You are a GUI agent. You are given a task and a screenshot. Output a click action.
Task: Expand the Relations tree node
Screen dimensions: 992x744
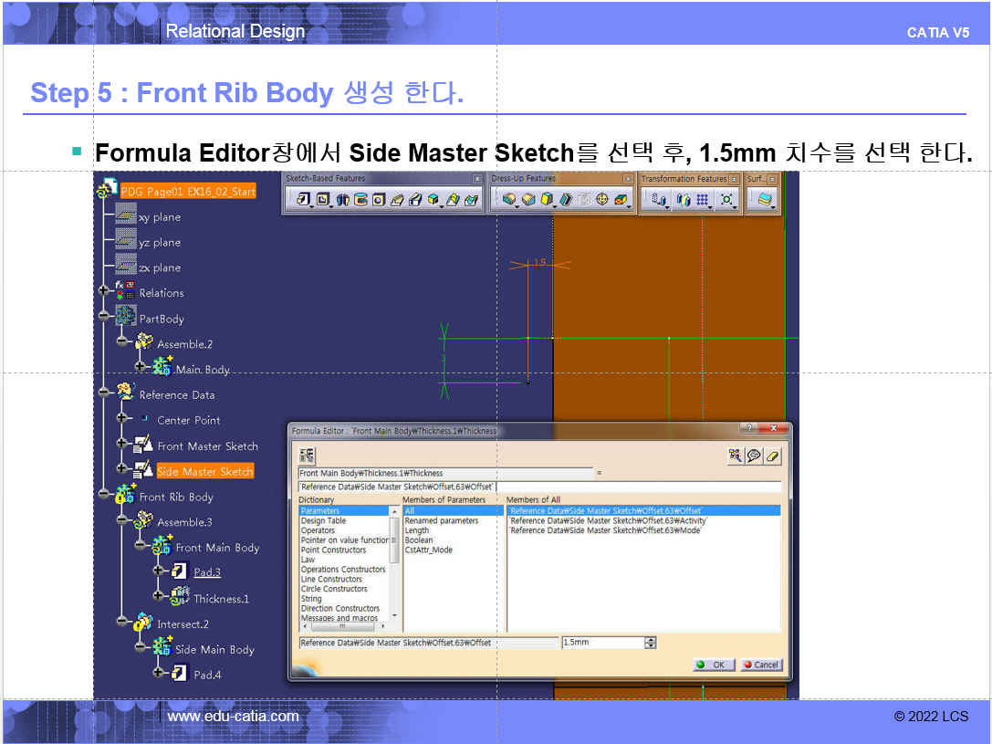[x=105, y=293]
